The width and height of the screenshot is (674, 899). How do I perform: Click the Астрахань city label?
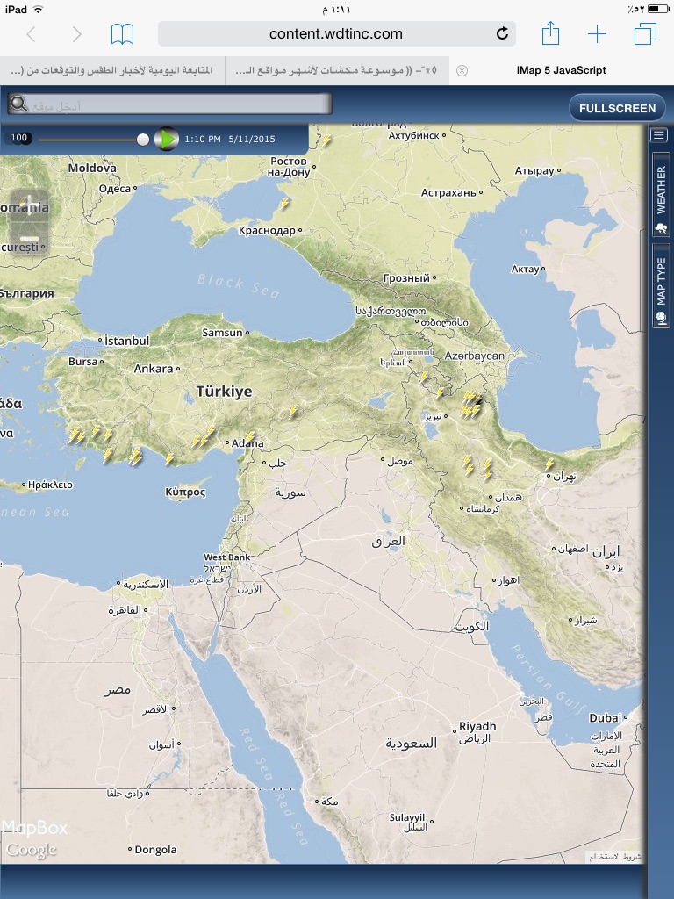pyautogui.click(x=448, y=192)
